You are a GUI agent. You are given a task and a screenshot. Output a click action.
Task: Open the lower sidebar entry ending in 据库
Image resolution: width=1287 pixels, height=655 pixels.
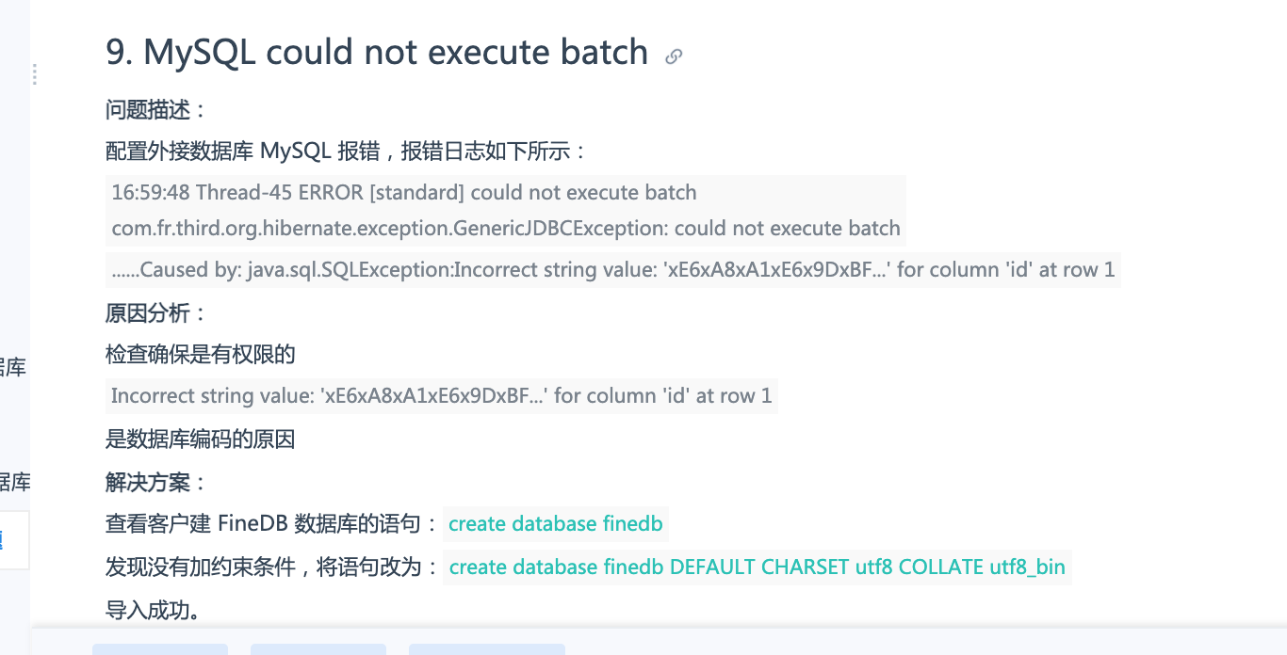15,483
